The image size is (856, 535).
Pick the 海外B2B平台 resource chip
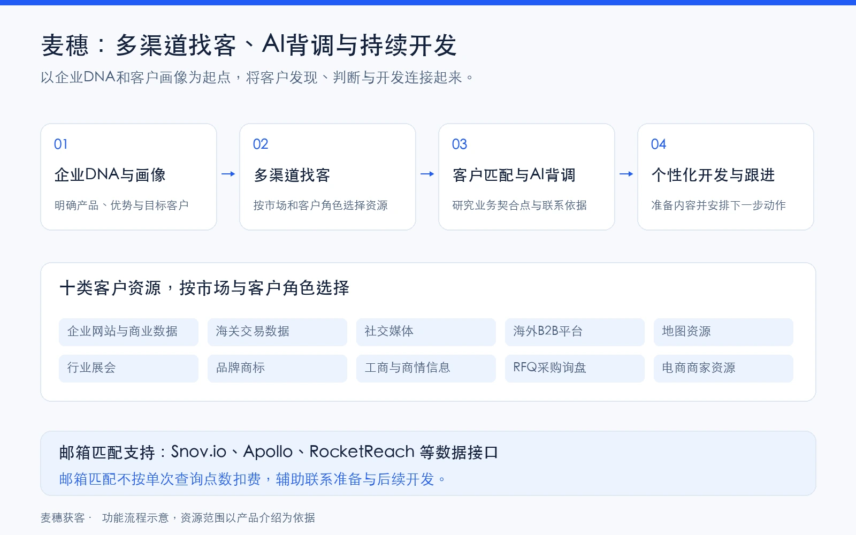[575, 332]
